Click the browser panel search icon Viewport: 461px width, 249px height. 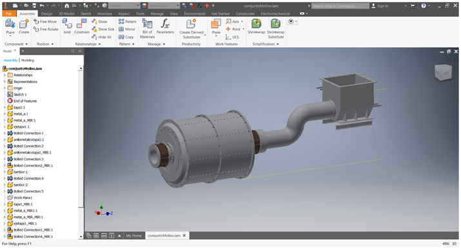point(73,51)
